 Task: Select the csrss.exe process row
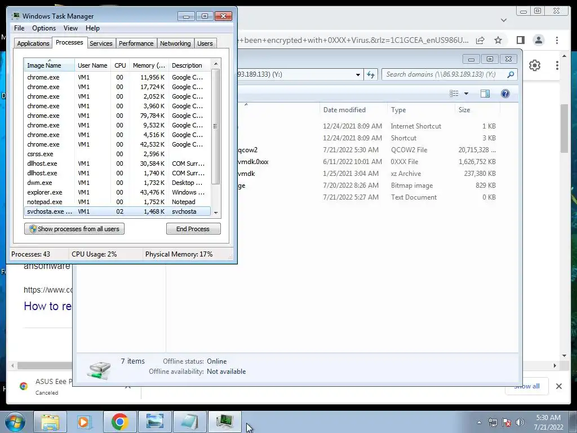117,154
